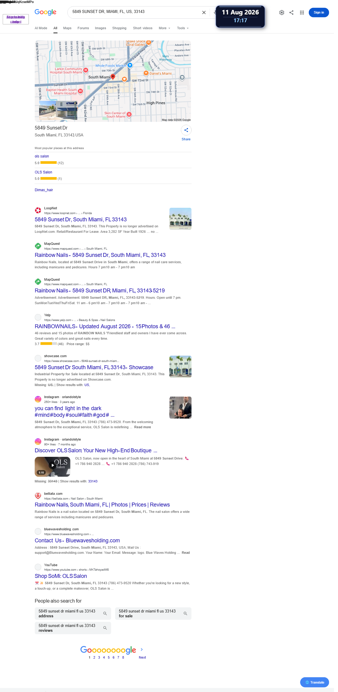Select the Maps tab
This screenshot has width=338, height=692.
[x=67, y=28]
